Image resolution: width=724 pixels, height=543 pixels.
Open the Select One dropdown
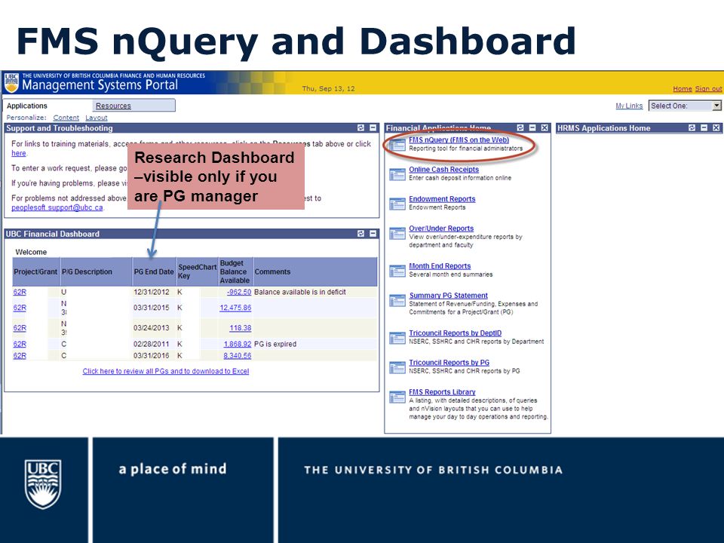[685, 106]
